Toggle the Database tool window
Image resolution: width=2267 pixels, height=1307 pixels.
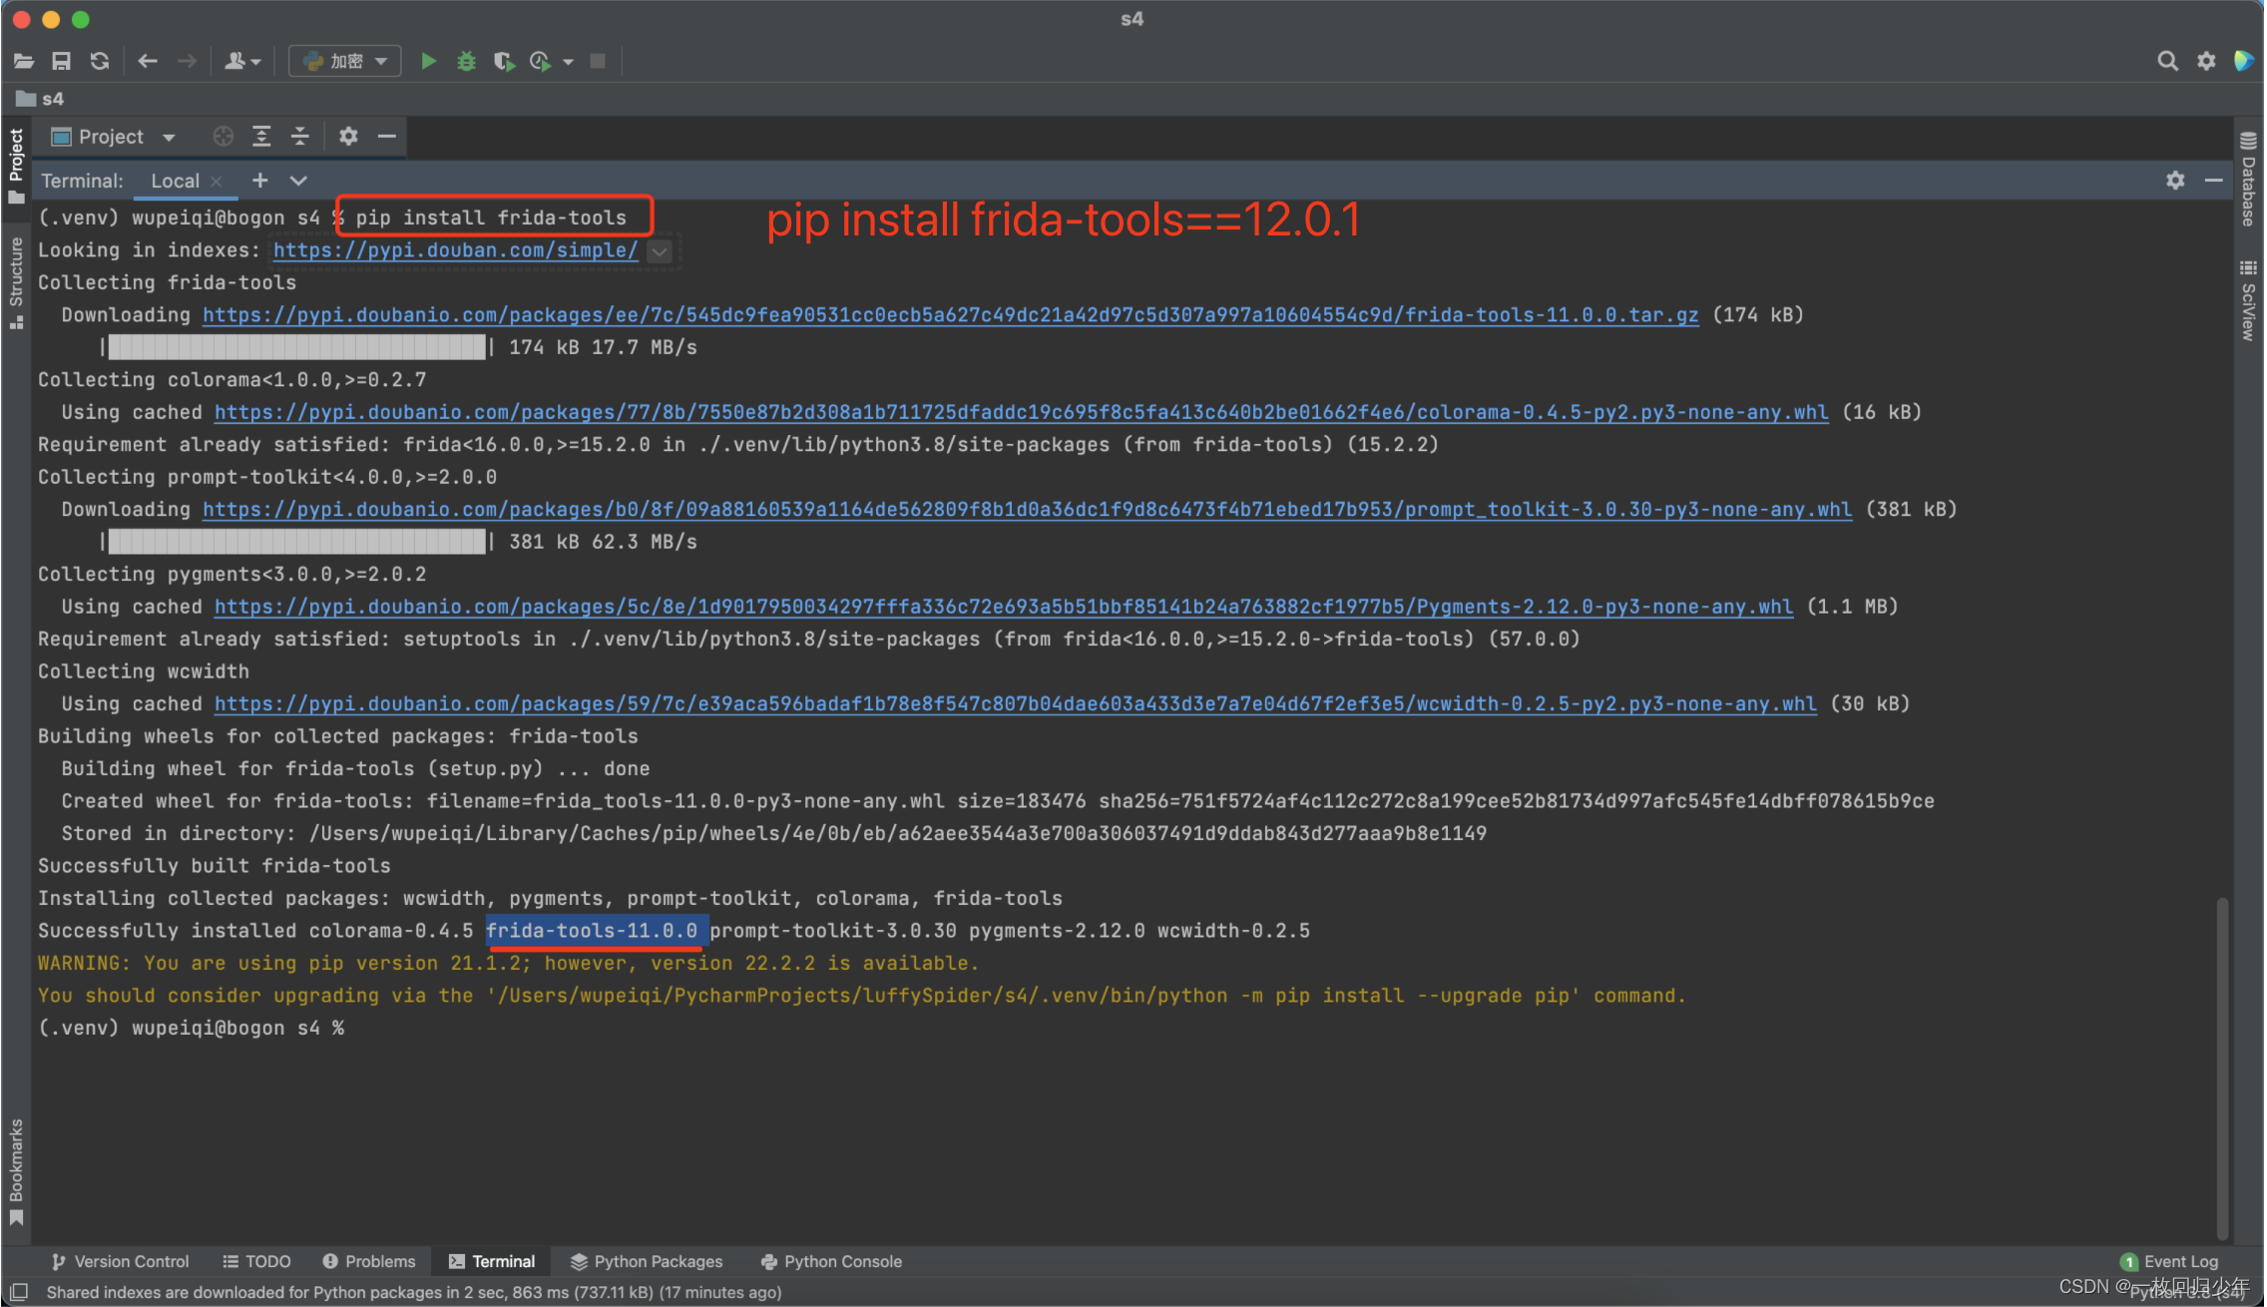pos(2248,180)
